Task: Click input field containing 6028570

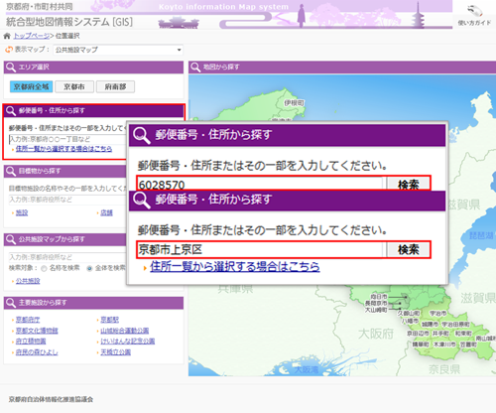Action: 260,184
